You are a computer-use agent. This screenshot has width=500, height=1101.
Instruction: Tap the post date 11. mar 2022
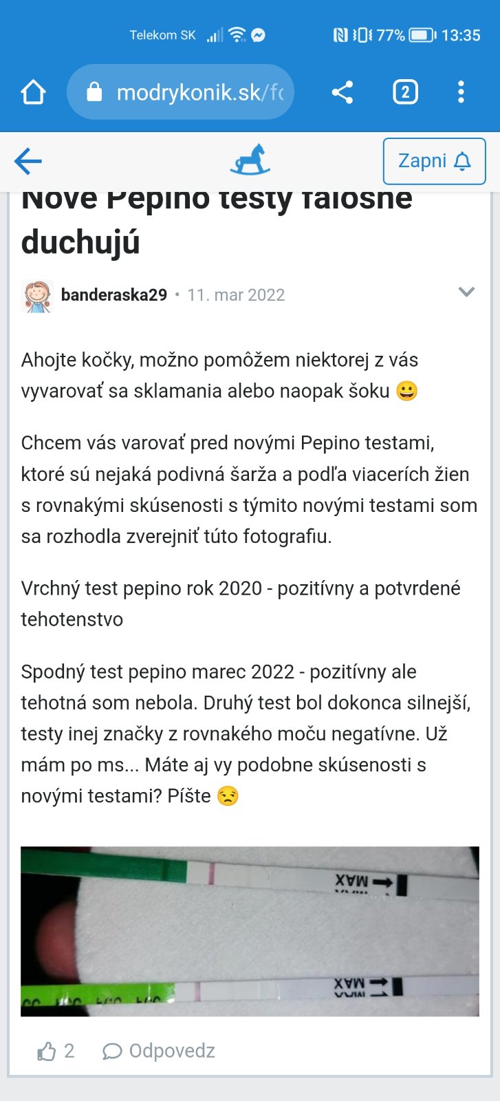tap(236, 295)
